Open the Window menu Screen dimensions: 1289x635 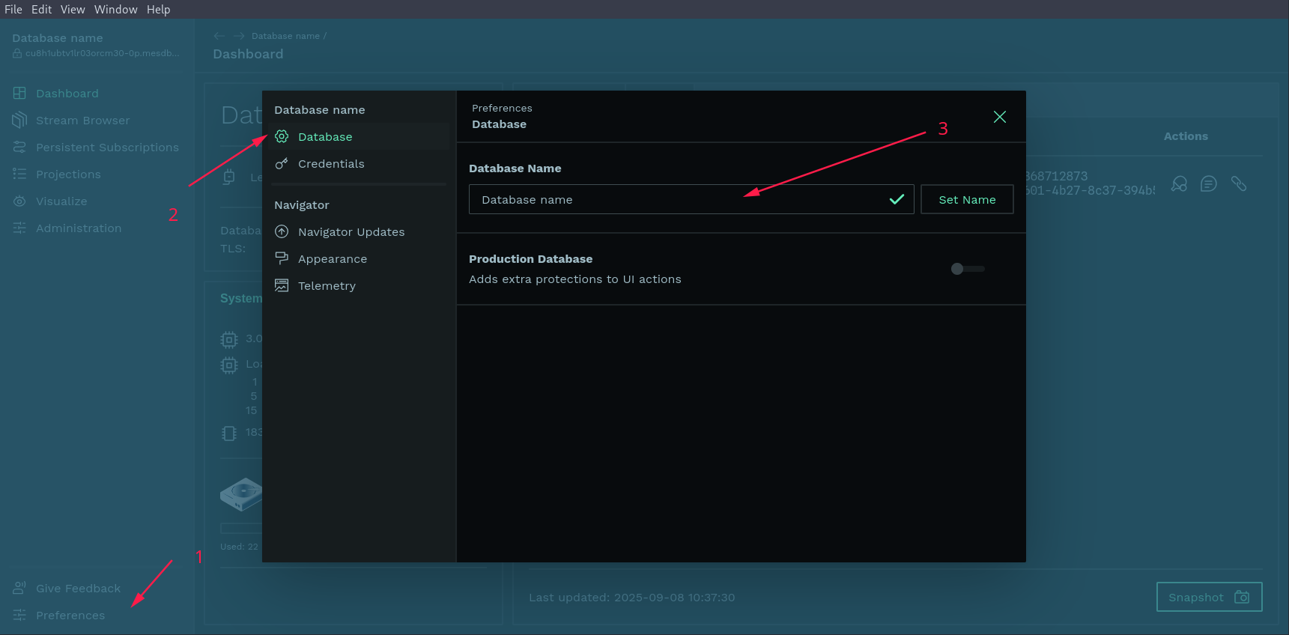click(115, 10)
